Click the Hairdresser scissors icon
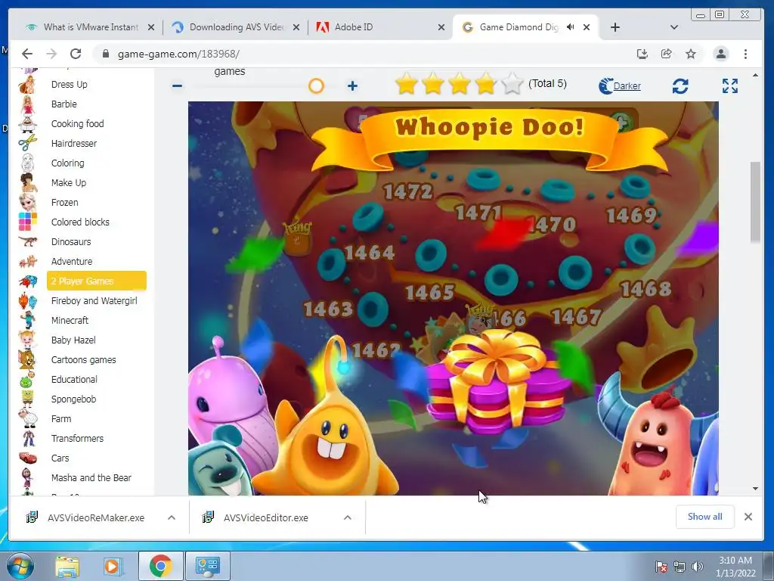This screenshot has height=581, width=774. pos(27,143)
